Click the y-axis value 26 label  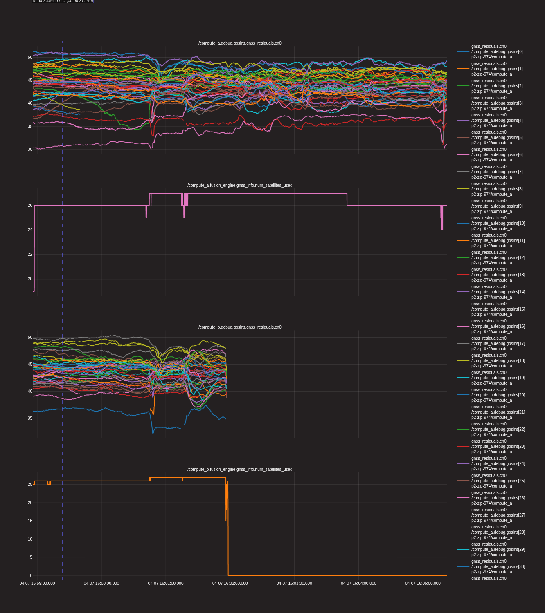pos(30,206)
